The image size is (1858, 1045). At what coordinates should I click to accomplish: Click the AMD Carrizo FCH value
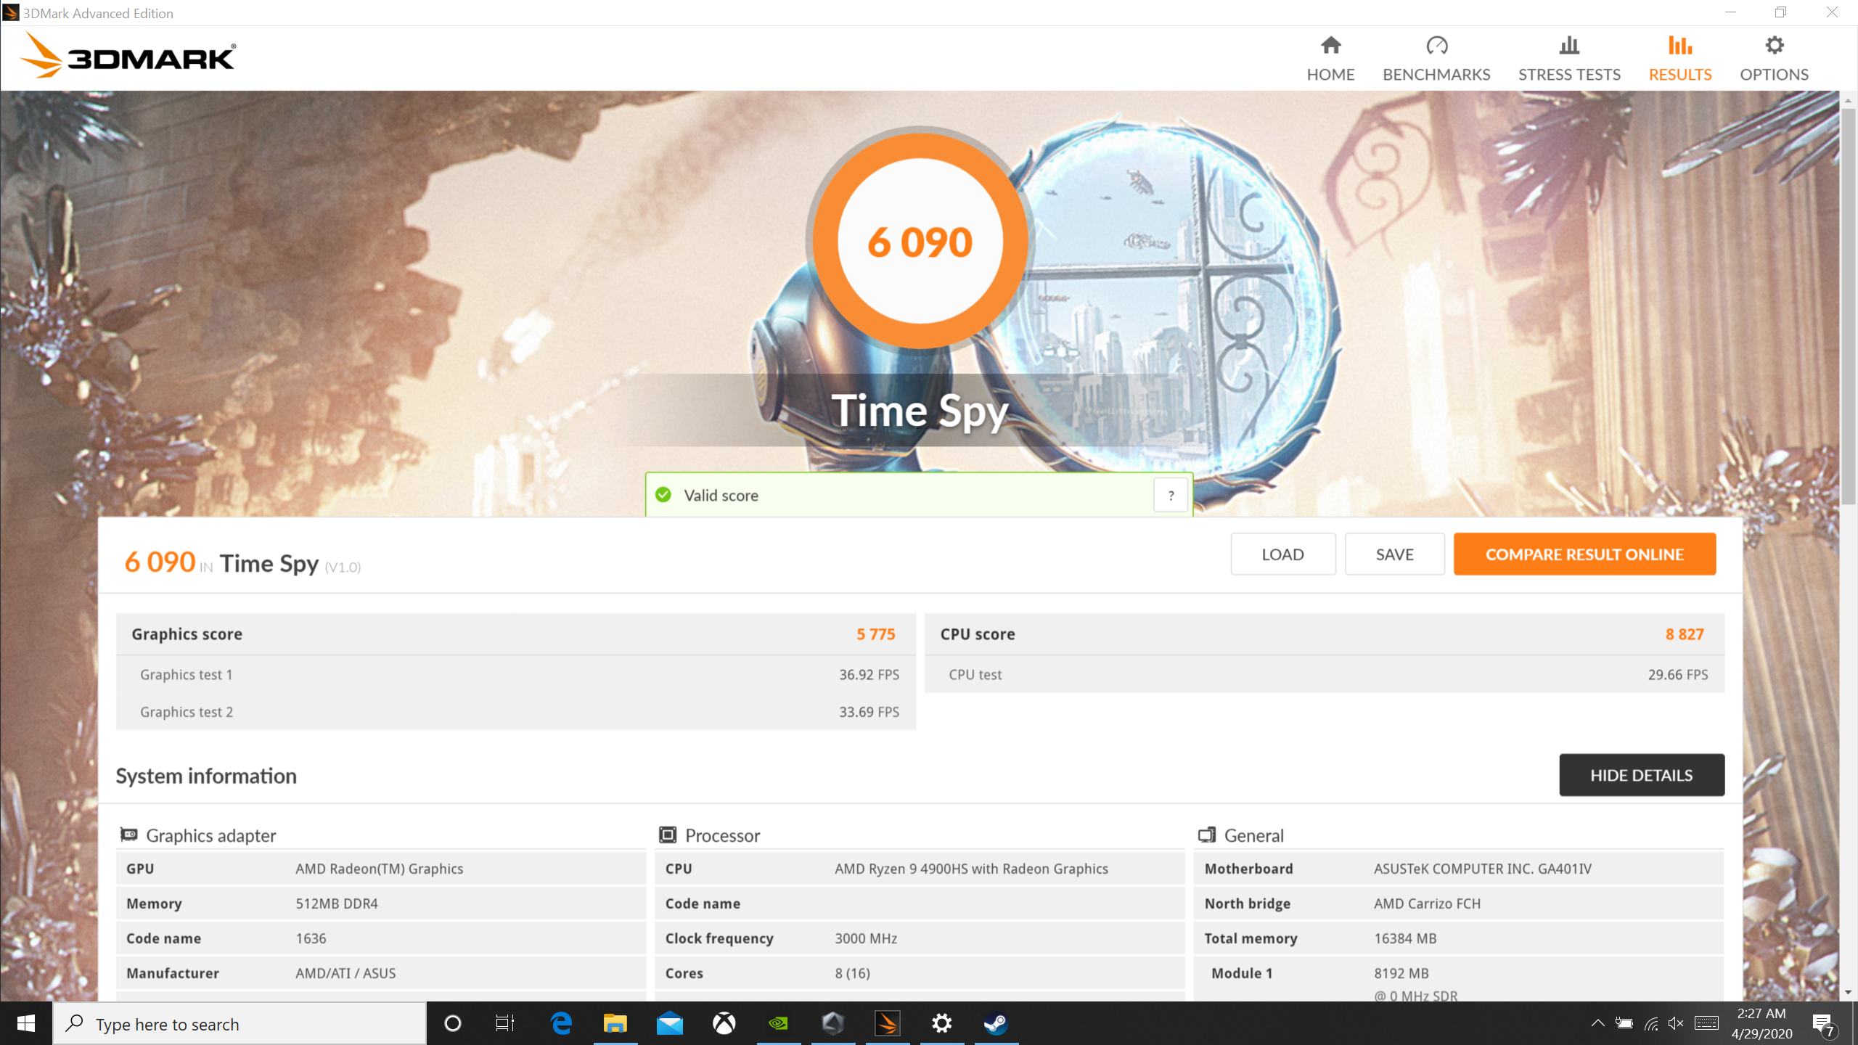pyautogui.click(x=1427, y=903)
